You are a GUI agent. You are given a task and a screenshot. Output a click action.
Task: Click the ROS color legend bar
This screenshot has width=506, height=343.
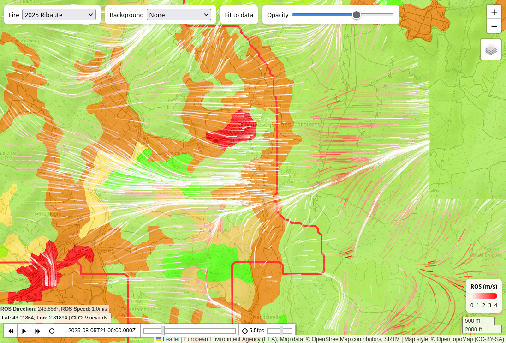pyautogui.click(x=483, y=296)
